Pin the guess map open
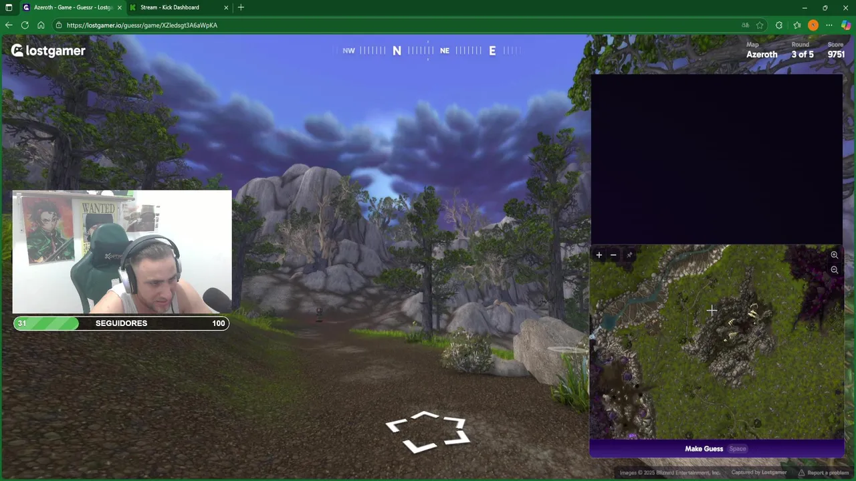 click(x=629, y=255)
